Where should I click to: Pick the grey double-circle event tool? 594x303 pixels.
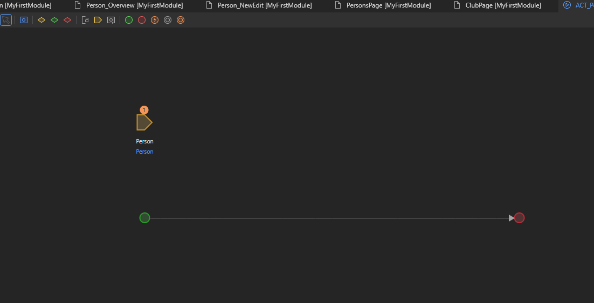click(x=168, y=20)
